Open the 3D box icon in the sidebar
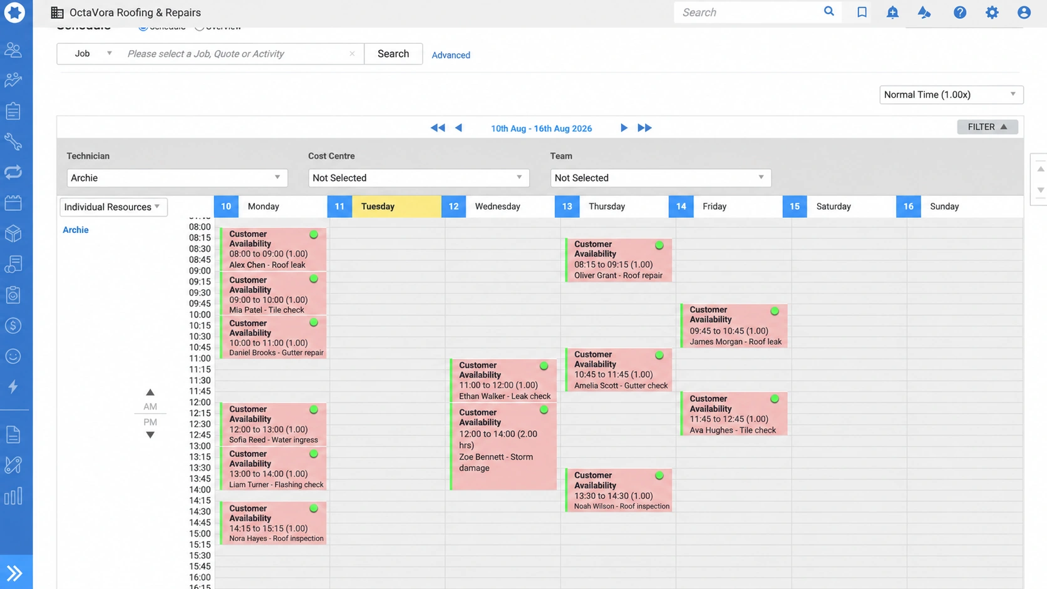1047x589 pixels. (13, 233)
